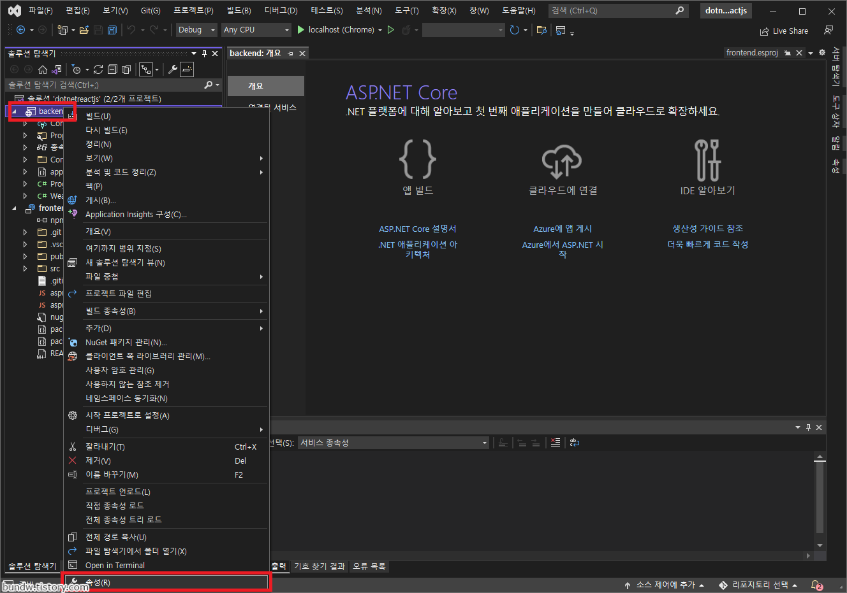This screenshot has width=847, height=593.
Task: Click the new project toolbar icon
Action: 62,30
